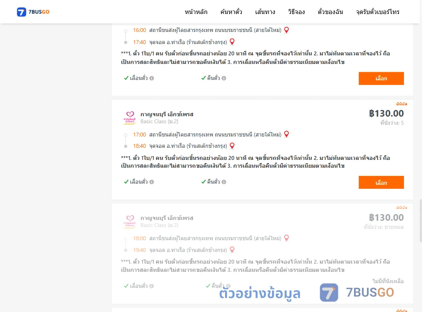Screen dimensions: 422x312
Task: Click the 17:40 arrival time
Action: (x=139, y=42)
